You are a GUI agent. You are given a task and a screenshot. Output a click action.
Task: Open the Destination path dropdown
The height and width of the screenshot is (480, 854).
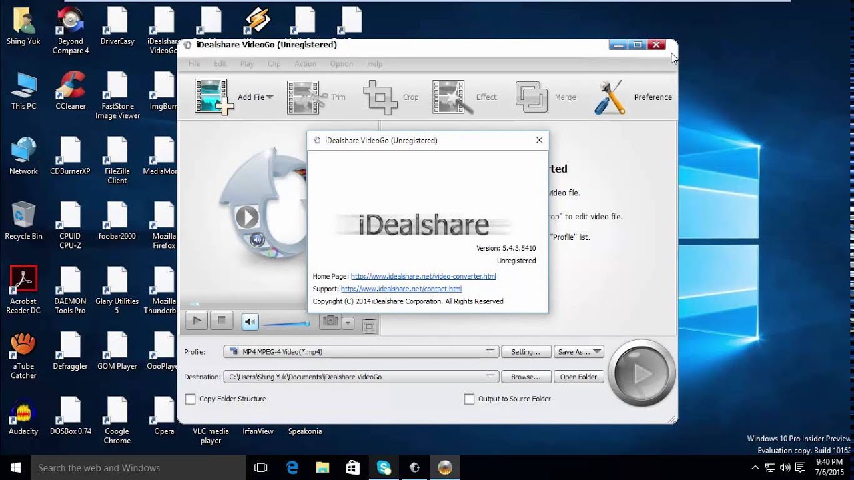(361, 377)
